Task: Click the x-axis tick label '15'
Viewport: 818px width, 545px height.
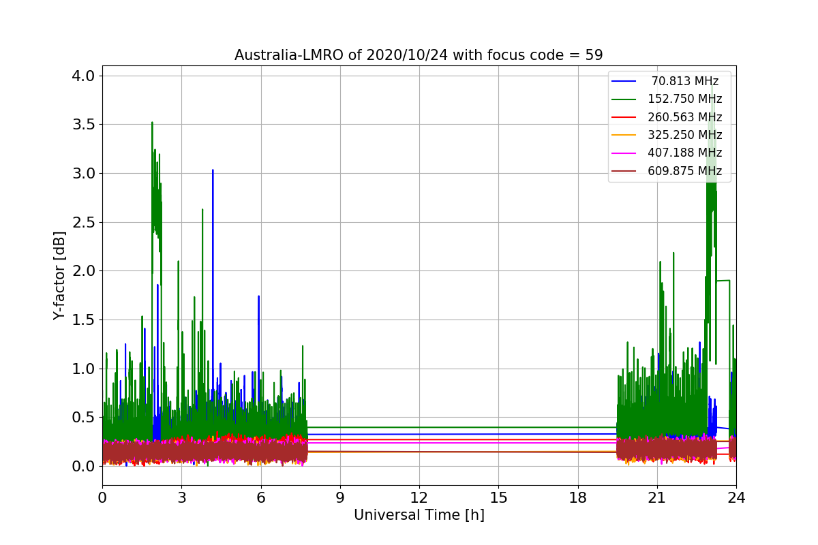Action: coord(498,498)
